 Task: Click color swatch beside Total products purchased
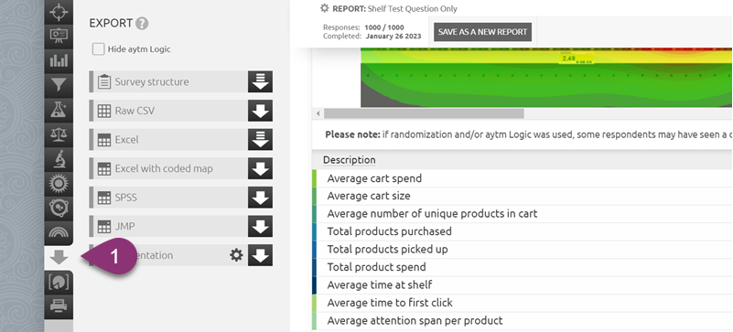point(314,231)
